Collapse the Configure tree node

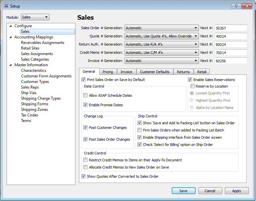10,26
